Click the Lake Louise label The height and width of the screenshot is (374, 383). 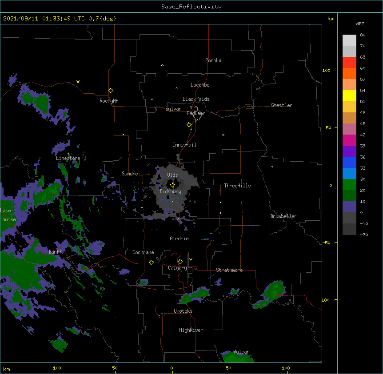[x=8, y=215]
